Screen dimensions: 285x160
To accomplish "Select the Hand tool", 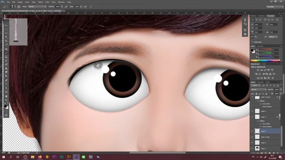I will click(x=6, y=96).
